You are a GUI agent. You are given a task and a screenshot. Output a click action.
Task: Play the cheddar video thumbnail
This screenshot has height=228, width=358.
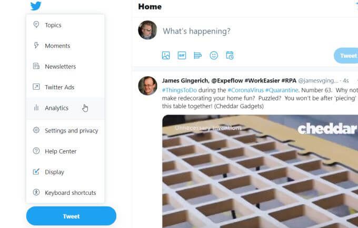[260, 171]
